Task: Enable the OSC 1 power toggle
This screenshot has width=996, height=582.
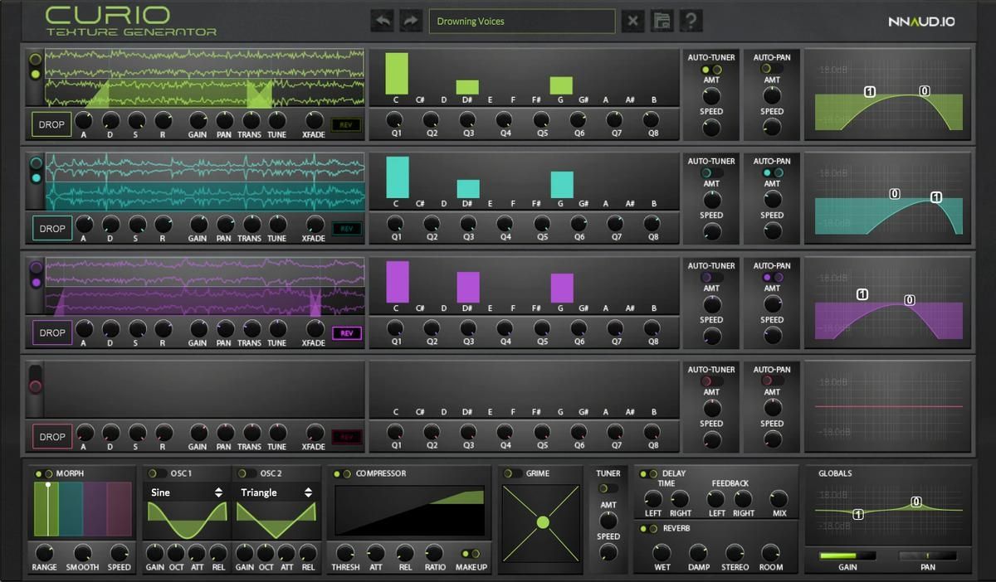Action: [x=156, y=473]
